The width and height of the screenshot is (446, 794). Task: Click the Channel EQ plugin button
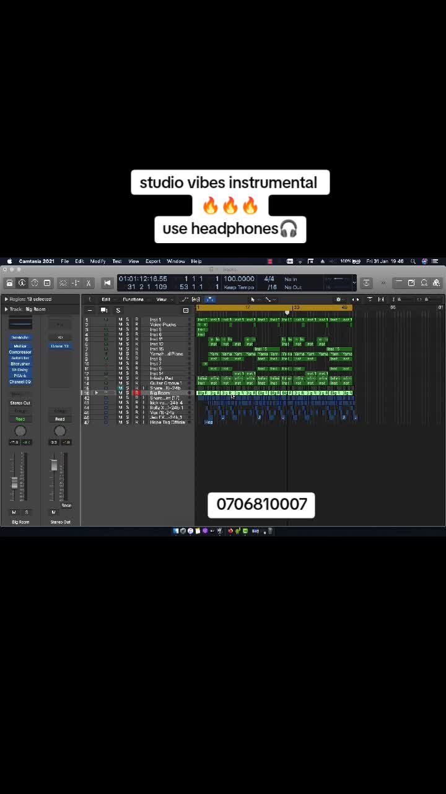tap(20, 381)
